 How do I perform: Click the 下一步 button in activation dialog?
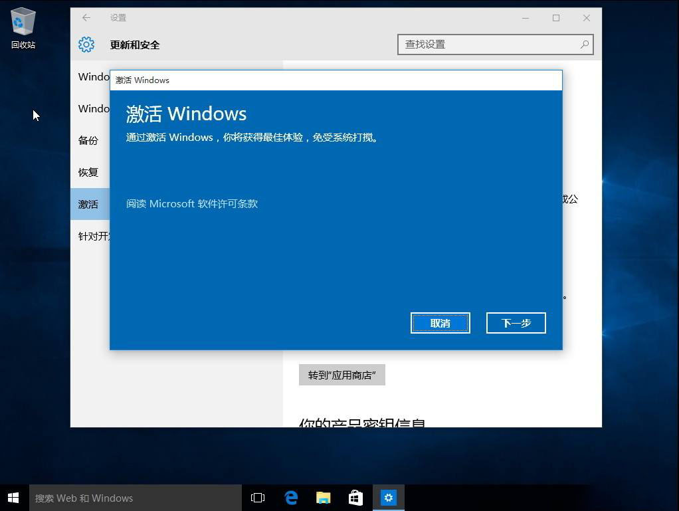516,323
